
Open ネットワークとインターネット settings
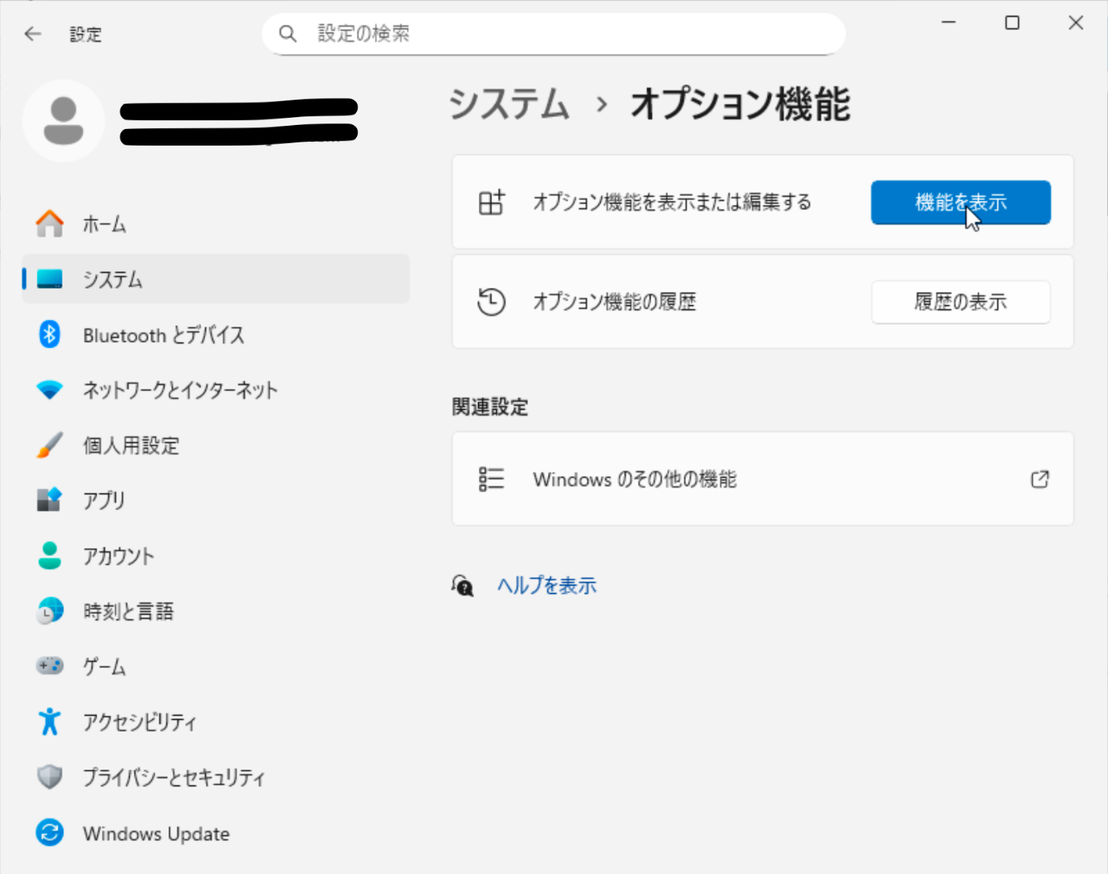pyautogui.click(x=215, y=390)
